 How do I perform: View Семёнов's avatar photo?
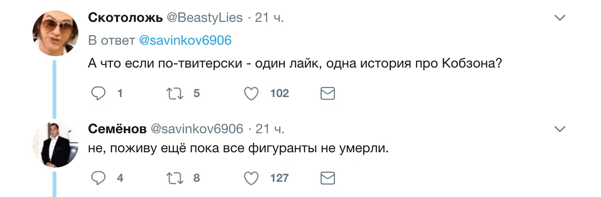(x=55, y=145)
